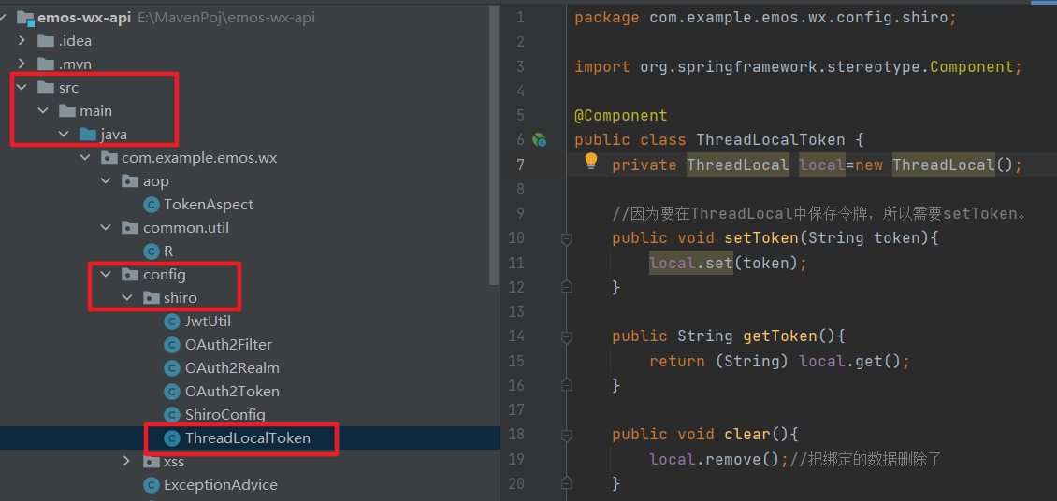Click the package declaration line
This screenshot has height=501, width=1057.
pos(766,18)
